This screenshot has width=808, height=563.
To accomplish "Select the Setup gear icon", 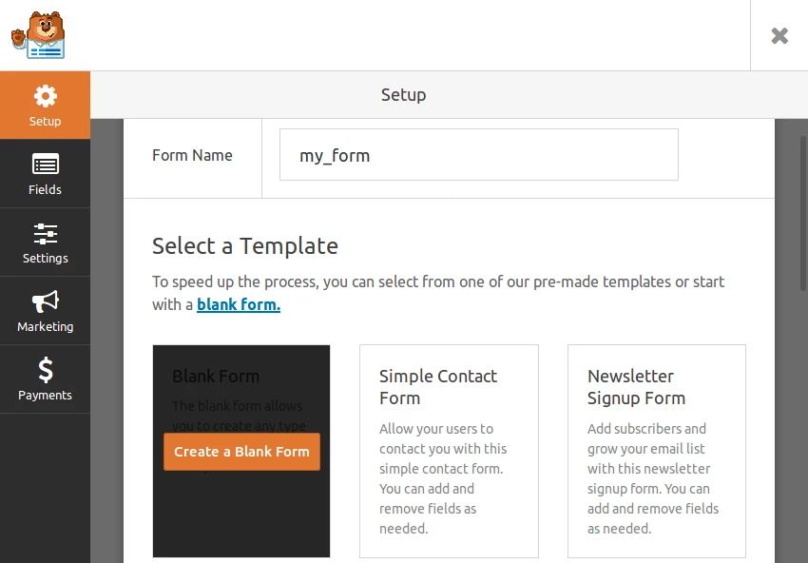I will [46, 96].
